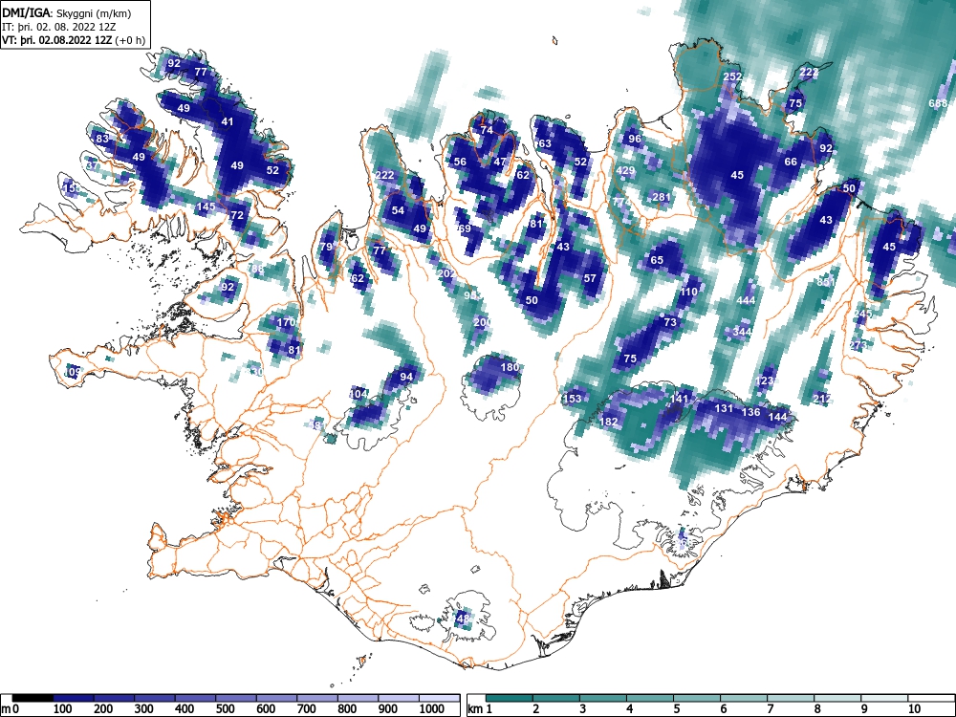This screenshot has height=717, width=956.
Task: Click the visibility value 65
Action: pos(657,260)
